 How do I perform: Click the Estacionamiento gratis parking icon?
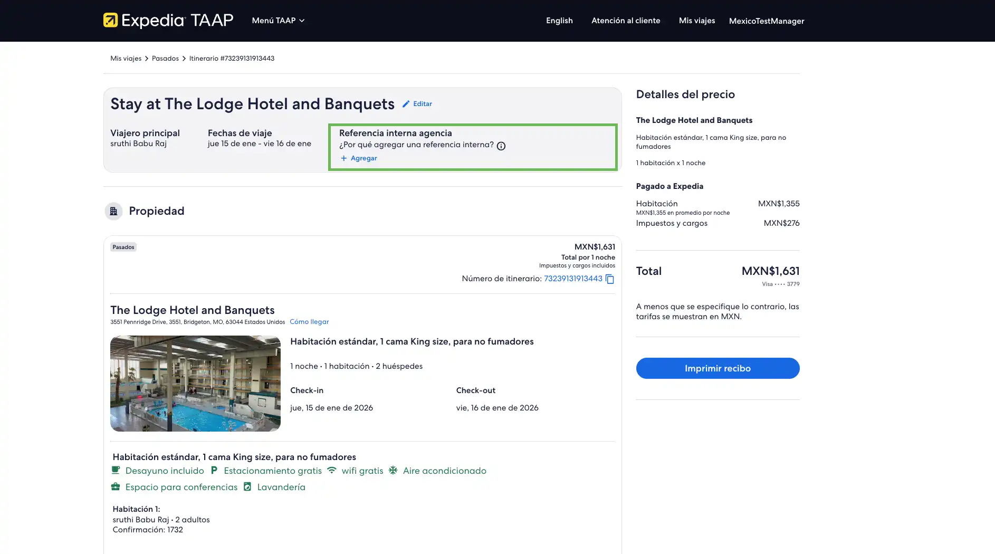point(214,470)
